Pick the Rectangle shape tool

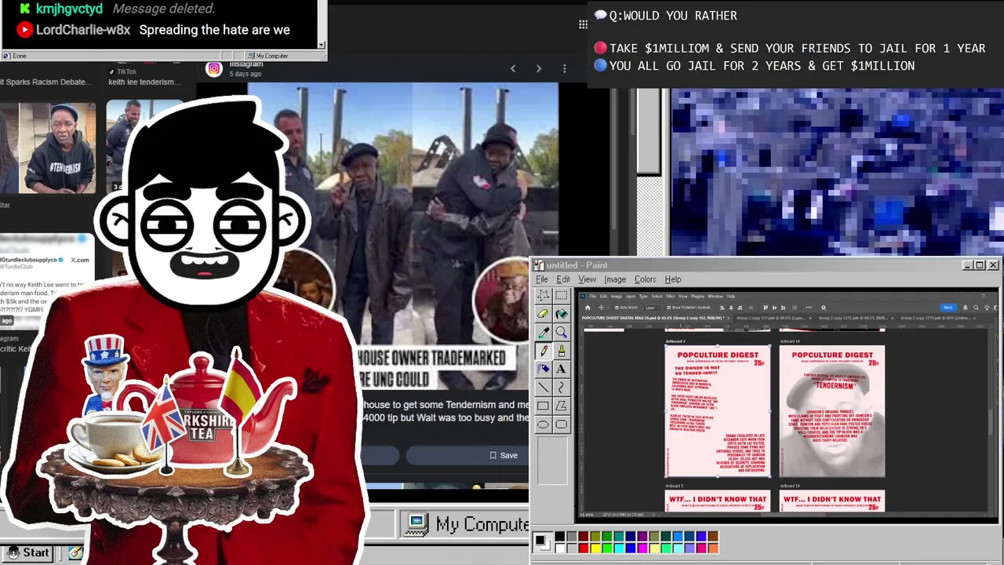tap(543, 406)
